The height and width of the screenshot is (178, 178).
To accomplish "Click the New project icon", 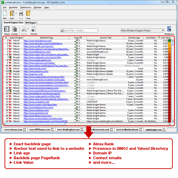I will 5,14.
